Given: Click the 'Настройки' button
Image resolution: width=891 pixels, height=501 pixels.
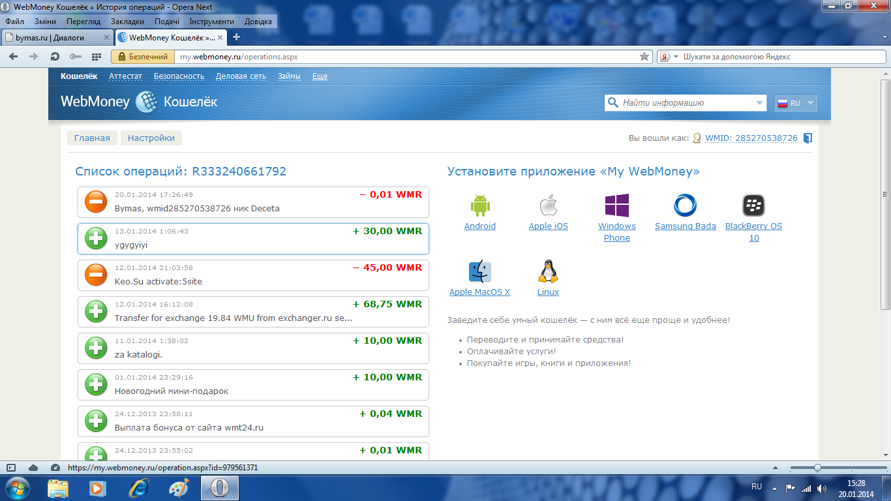Looking at the screenshot, I should pyautogui.click(x=151, y=138).
